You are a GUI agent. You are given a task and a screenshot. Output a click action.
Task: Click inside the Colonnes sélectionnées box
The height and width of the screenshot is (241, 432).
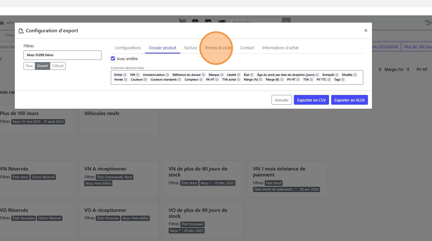pyautogui.click(x=237, y=77)
